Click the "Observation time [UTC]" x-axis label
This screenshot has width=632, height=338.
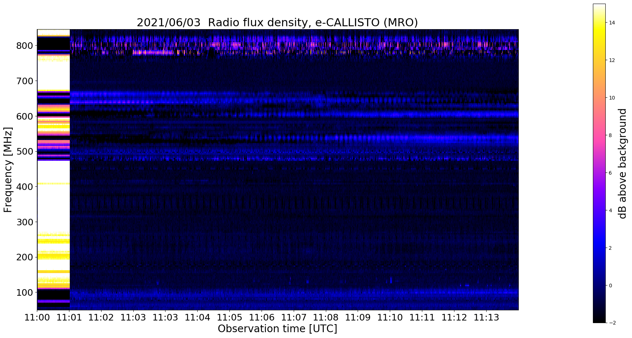click(277, 329)
